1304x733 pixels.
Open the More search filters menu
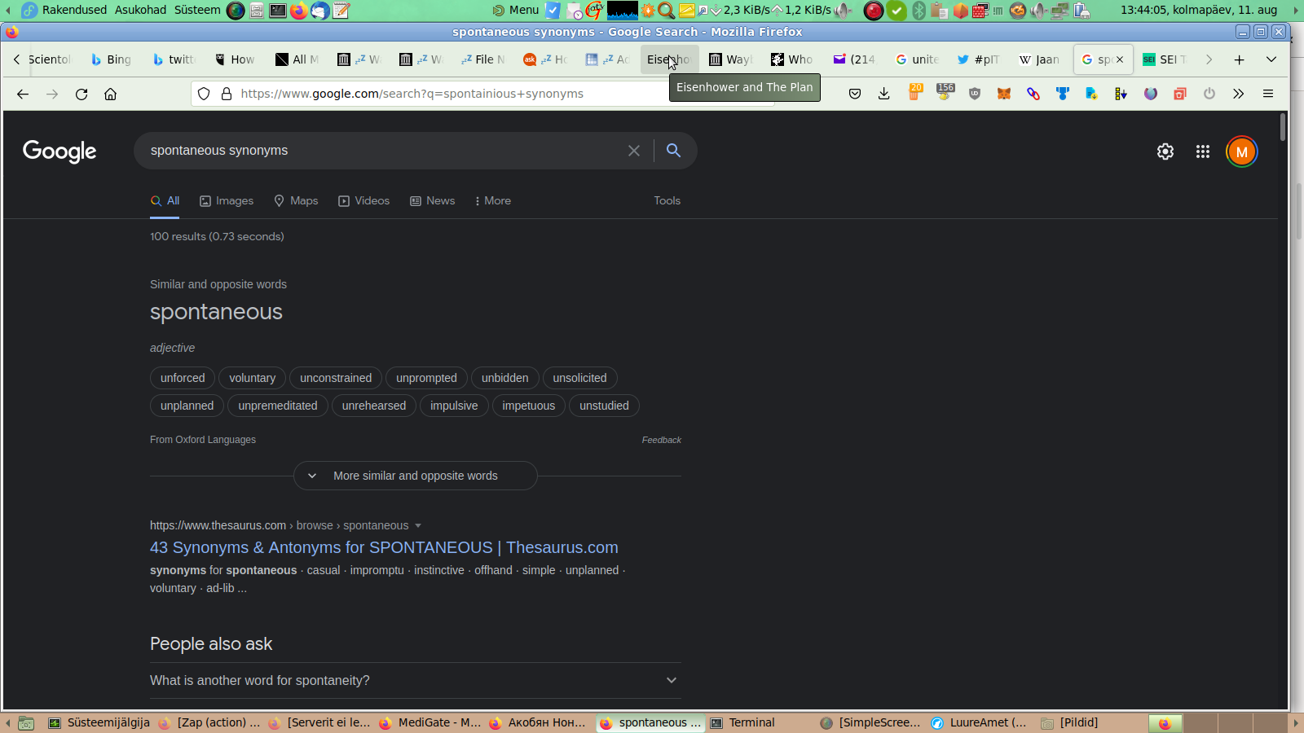point(493,200)
